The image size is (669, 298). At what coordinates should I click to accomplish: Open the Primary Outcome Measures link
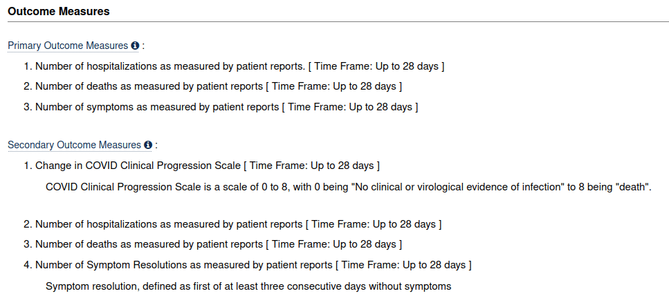click(68, 46)
